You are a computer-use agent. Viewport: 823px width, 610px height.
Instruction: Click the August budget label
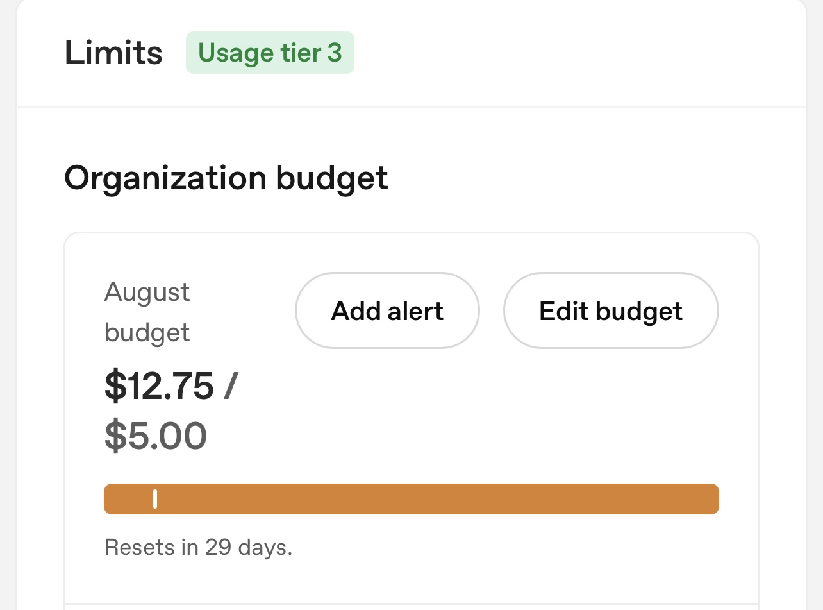point(147,312)
